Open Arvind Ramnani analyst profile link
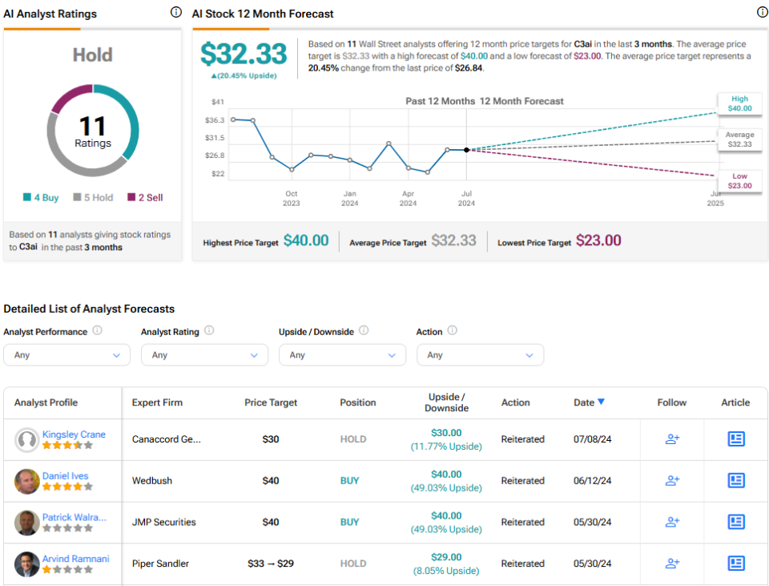This screenshot has width=769, height=586. pos(75,559)
